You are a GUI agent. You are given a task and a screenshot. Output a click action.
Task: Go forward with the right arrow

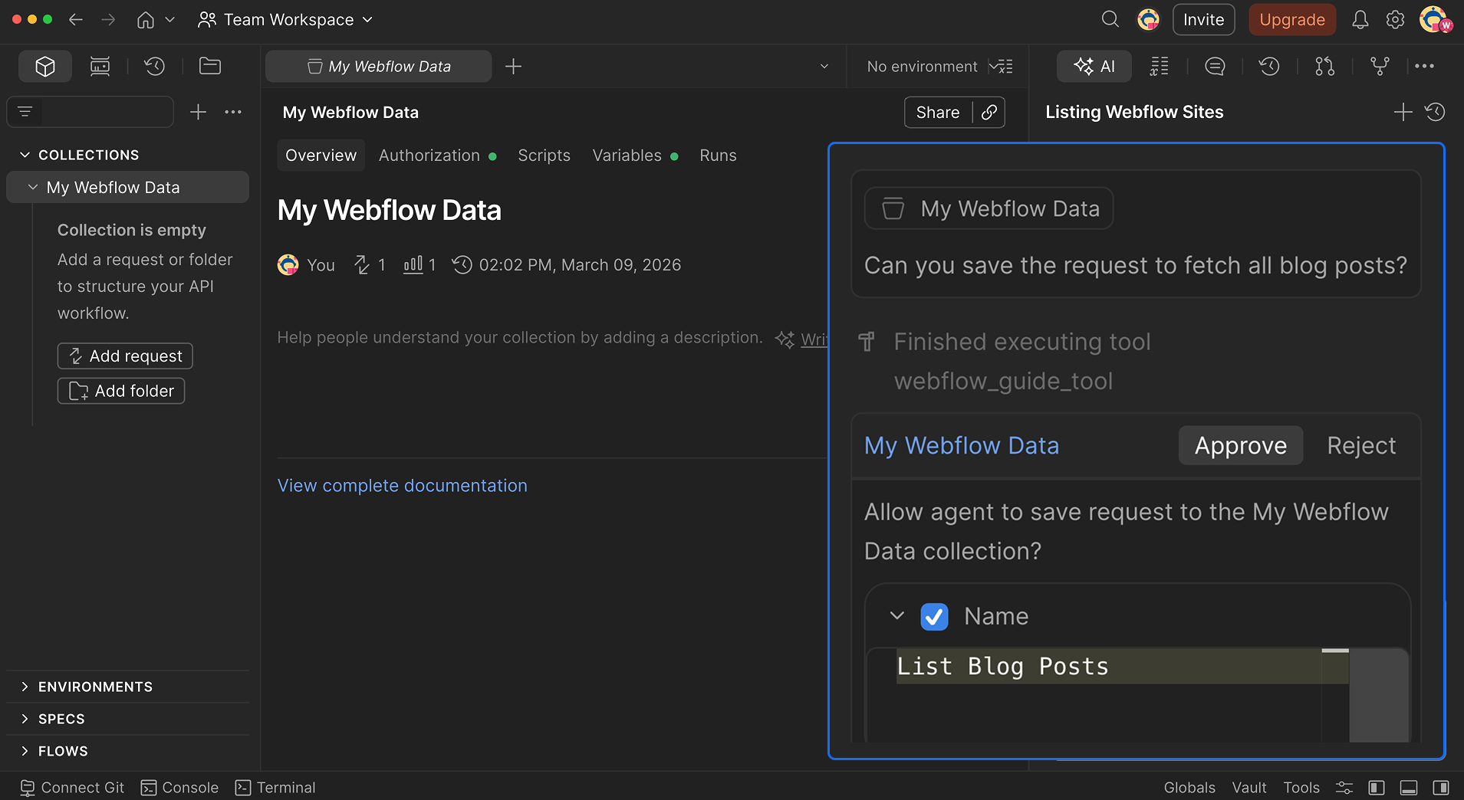(108, 20)
